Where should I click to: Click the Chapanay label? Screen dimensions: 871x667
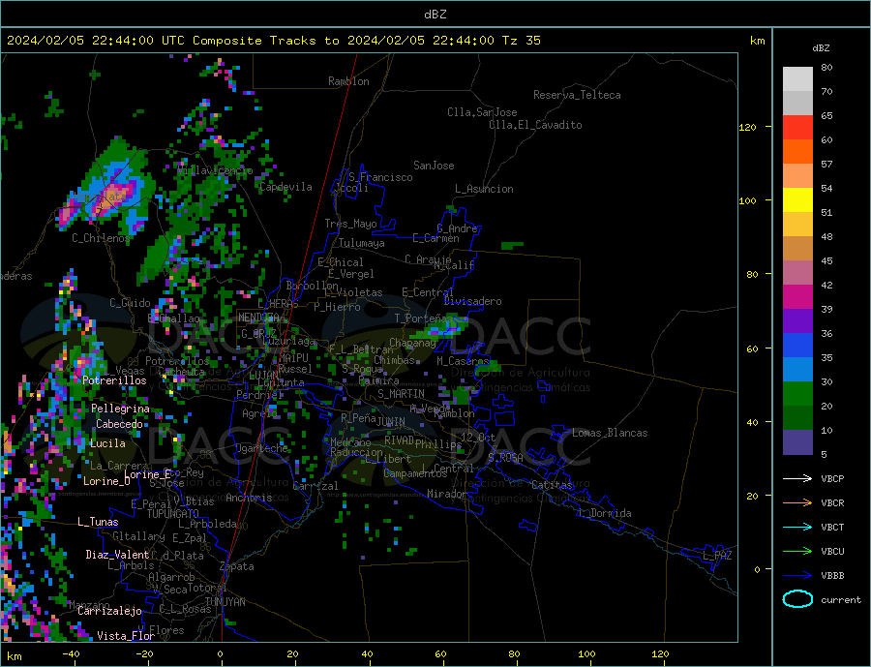[x=412, y=343]
